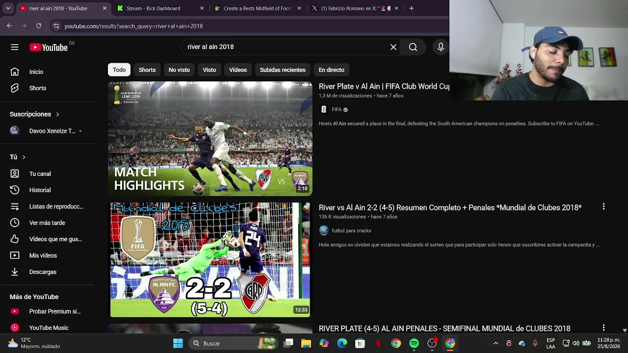Select the Vídeos filter chip
628x353 pixels.
coord(238,70)
